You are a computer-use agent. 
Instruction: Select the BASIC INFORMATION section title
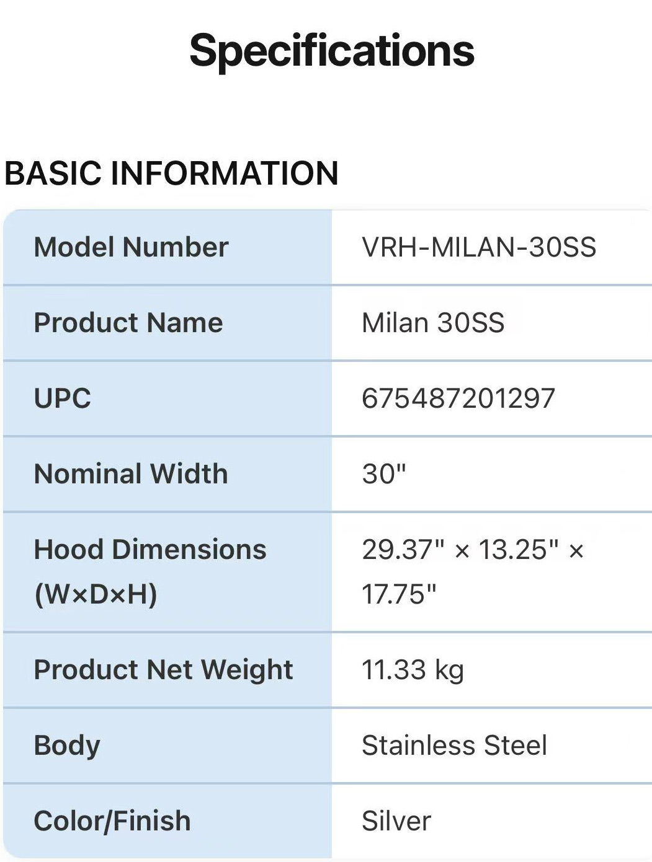pyautogui.click(x=171, y=173)
